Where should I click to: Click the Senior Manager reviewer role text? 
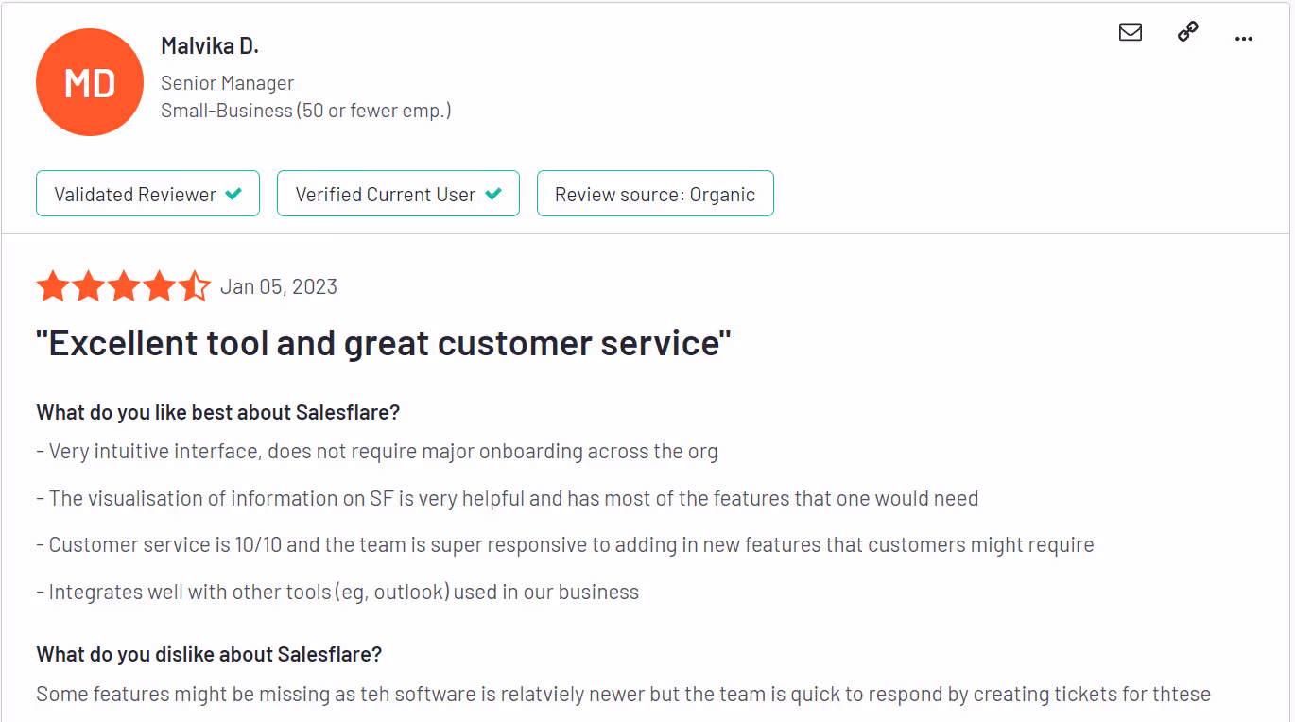(227, 83)
